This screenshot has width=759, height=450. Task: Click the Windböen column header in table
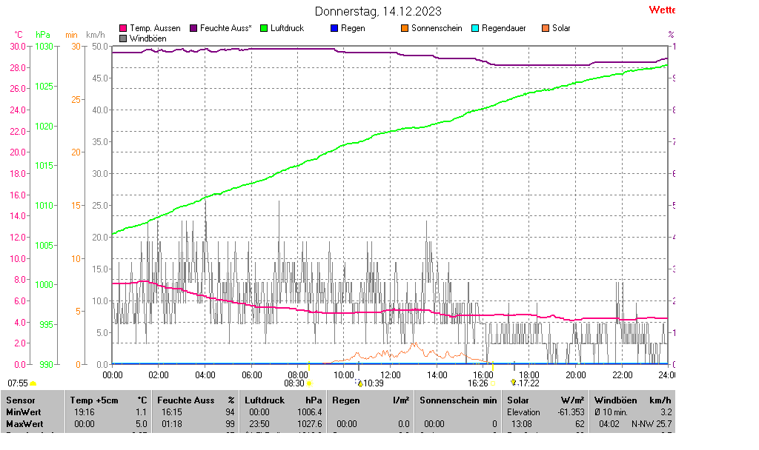(x=615, y=400)
